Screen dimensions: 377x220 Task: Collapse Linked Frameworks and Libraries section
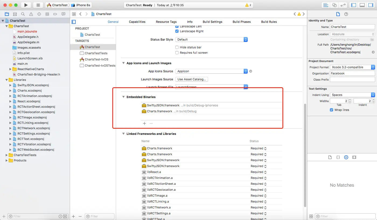tap(124, 134)
